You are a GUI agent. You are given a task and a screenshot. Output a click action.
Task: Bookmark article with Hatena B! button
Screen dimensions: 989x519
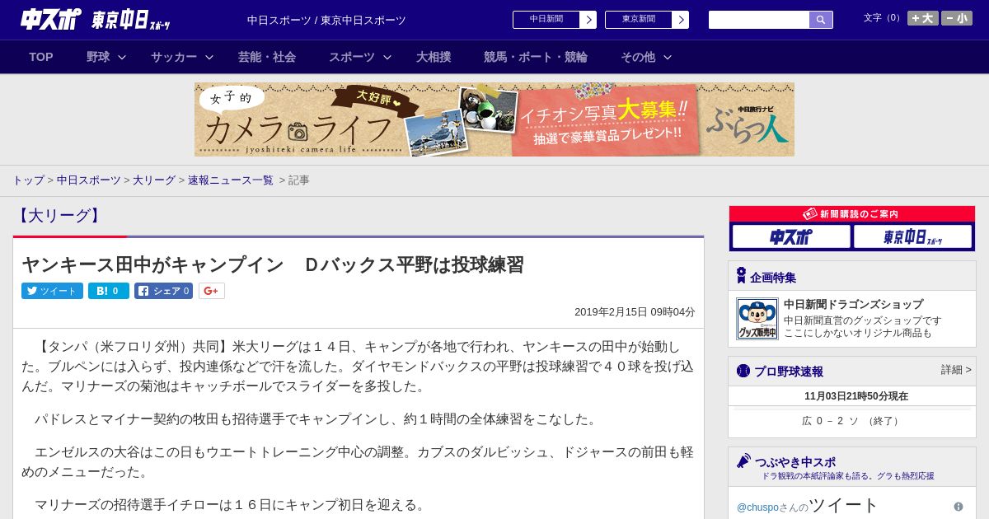pos(109,291)
